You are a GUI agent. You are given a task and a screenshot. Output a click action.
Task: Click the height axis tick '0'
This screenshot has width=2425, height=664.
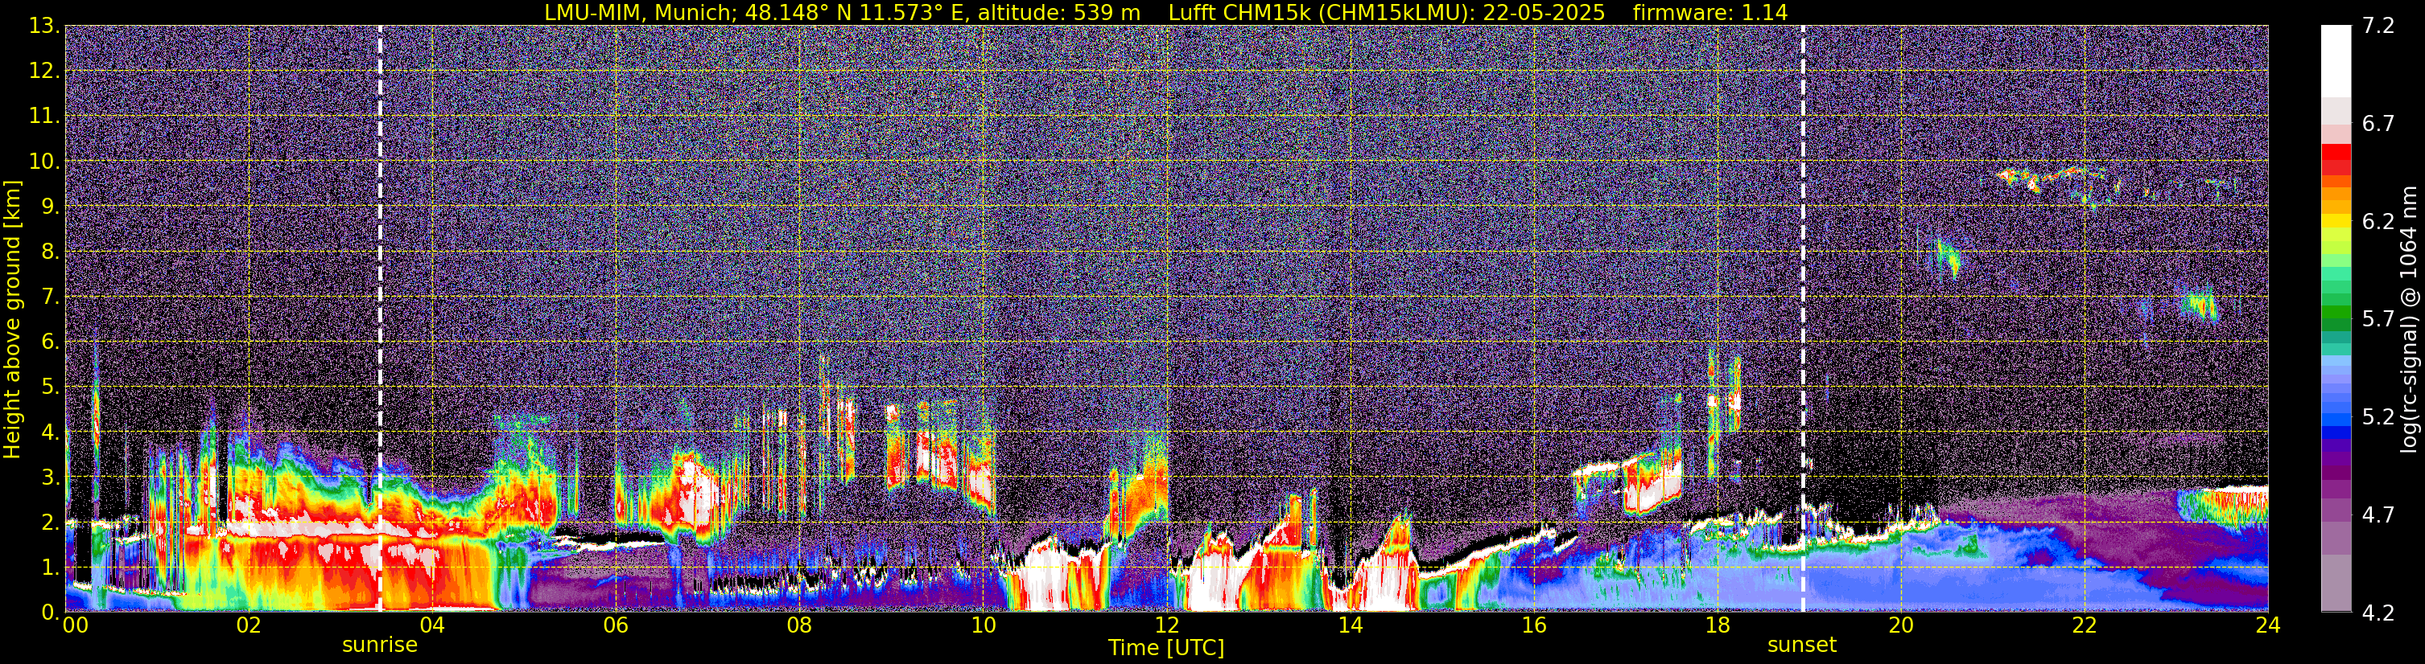pos(51,613)
